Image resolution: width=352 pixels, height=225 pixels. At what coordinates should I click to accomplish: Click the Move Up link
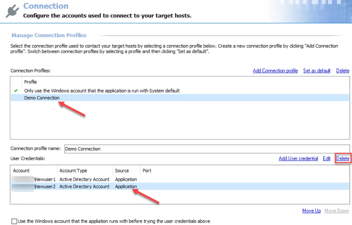312,211
